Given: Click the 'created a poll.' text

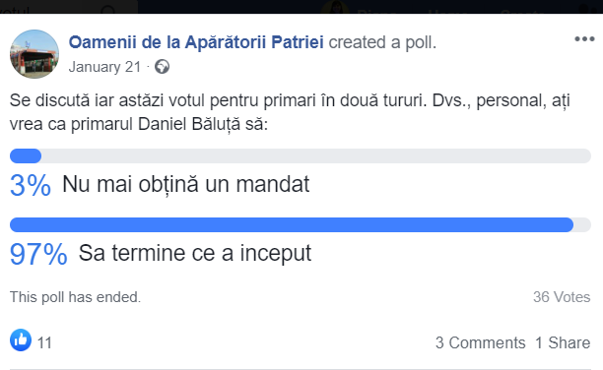Looking at the screenshot, I should pos(382,42).
